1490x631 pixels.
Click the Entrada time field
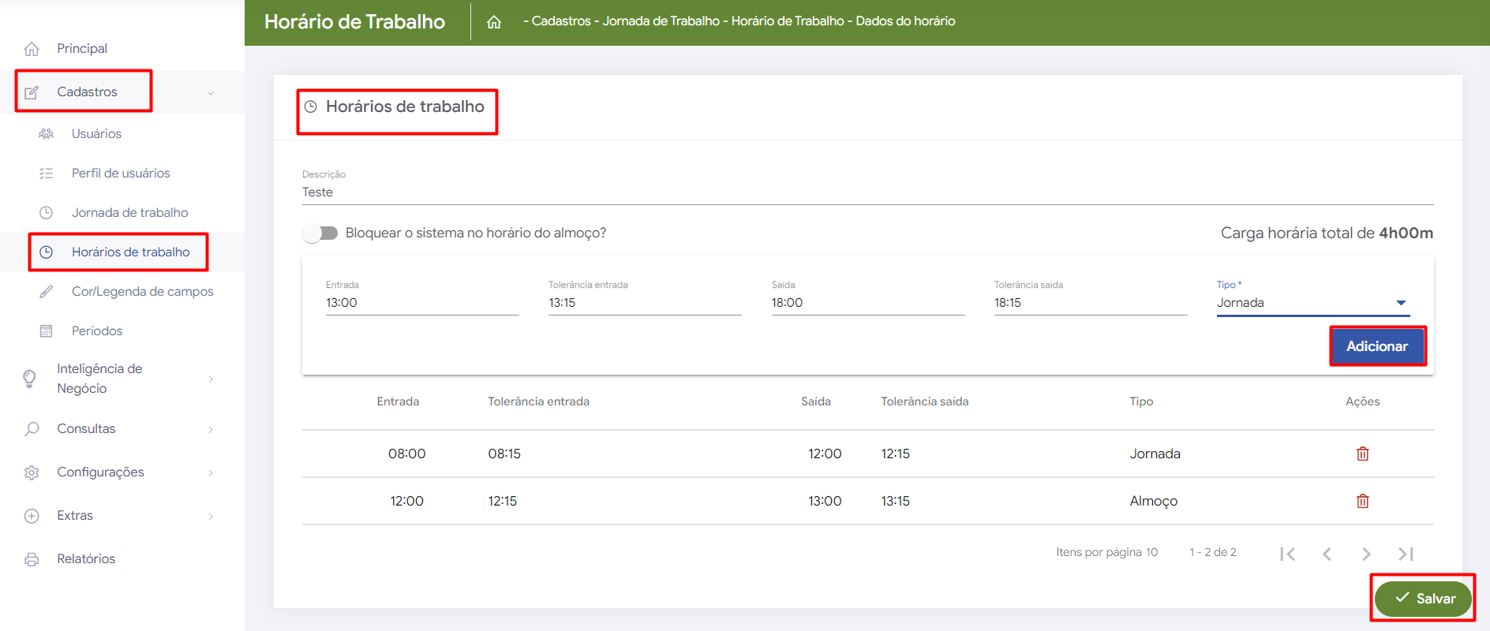421,303
